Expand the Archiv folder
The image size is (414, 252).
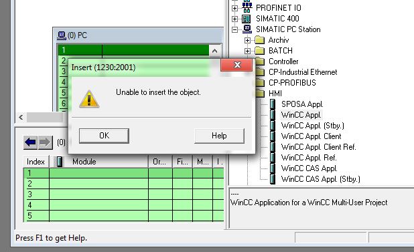tap(247, 40)
